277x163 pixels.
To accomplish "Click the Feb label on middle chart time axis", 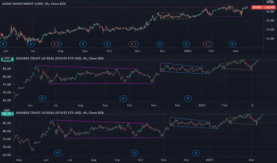I will (x=225, y=106).
